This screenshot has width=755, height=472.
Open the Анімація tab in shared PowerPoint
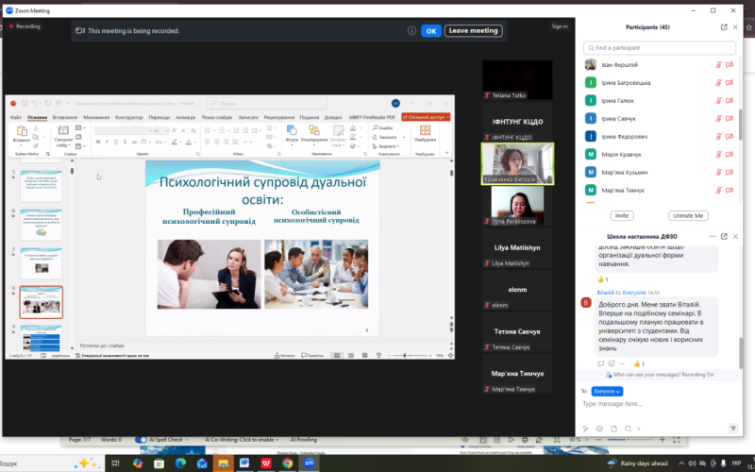[x=185, y=117]
